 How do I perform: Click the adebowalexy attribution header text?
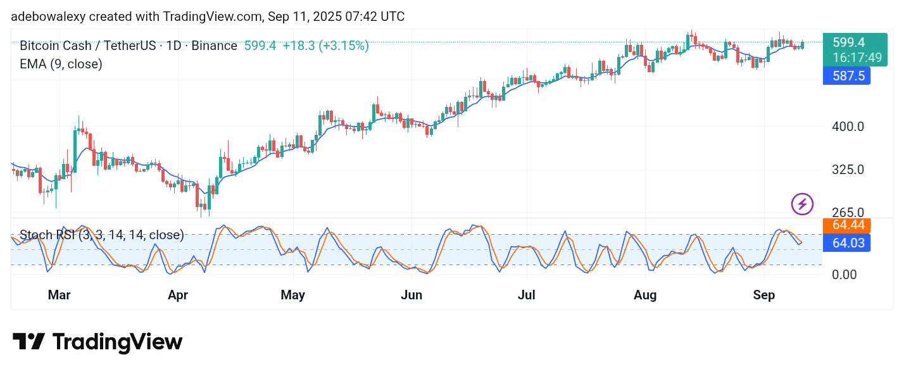(208, 16)
